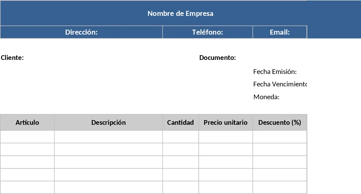Click the Descuento (%) column header
The image size is (361, 194).
pos(280,123)
